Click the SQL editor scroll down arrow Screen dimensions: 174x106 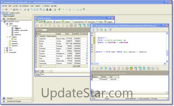167,61
